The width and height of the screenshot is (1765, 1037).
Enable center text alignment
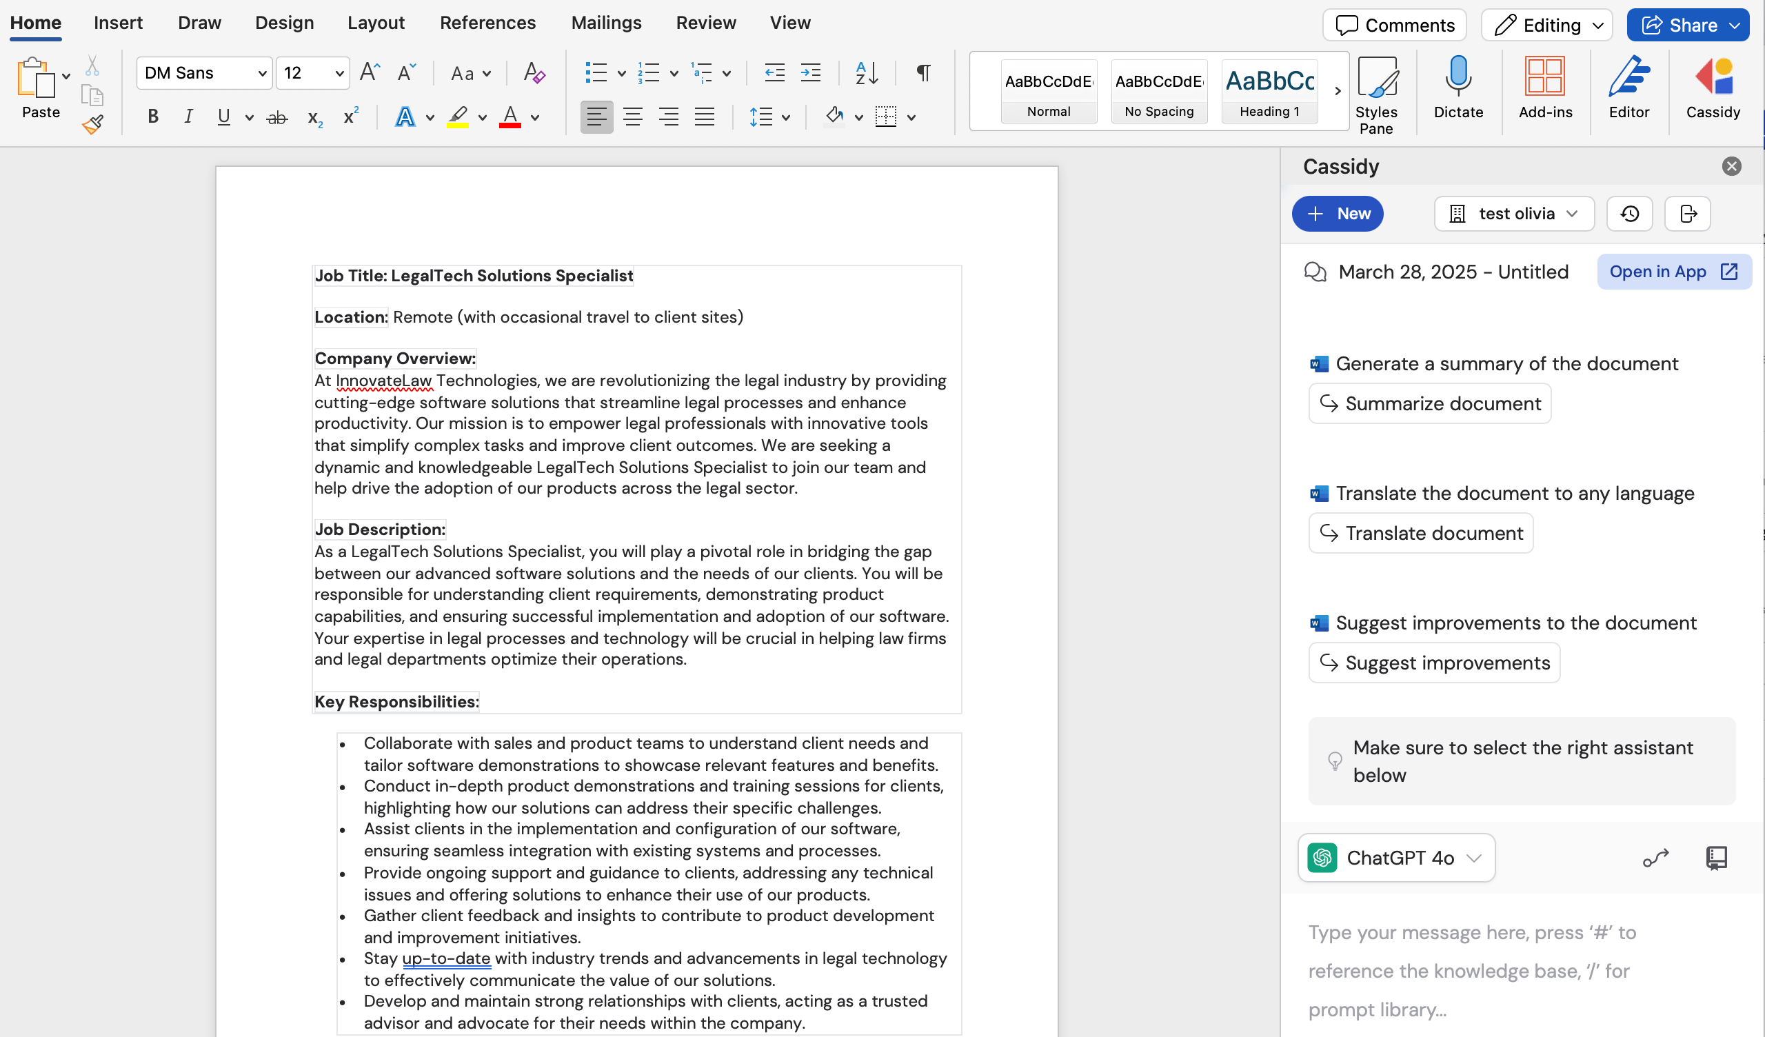tap(633, 117)
